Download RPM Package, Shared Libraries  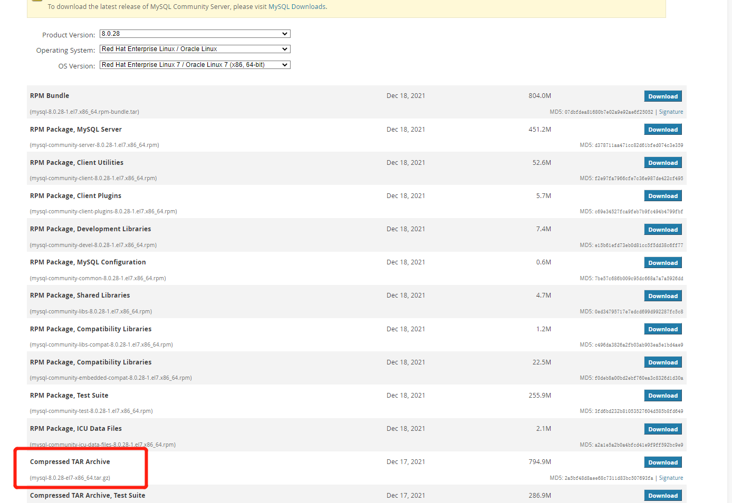point(663,296)
